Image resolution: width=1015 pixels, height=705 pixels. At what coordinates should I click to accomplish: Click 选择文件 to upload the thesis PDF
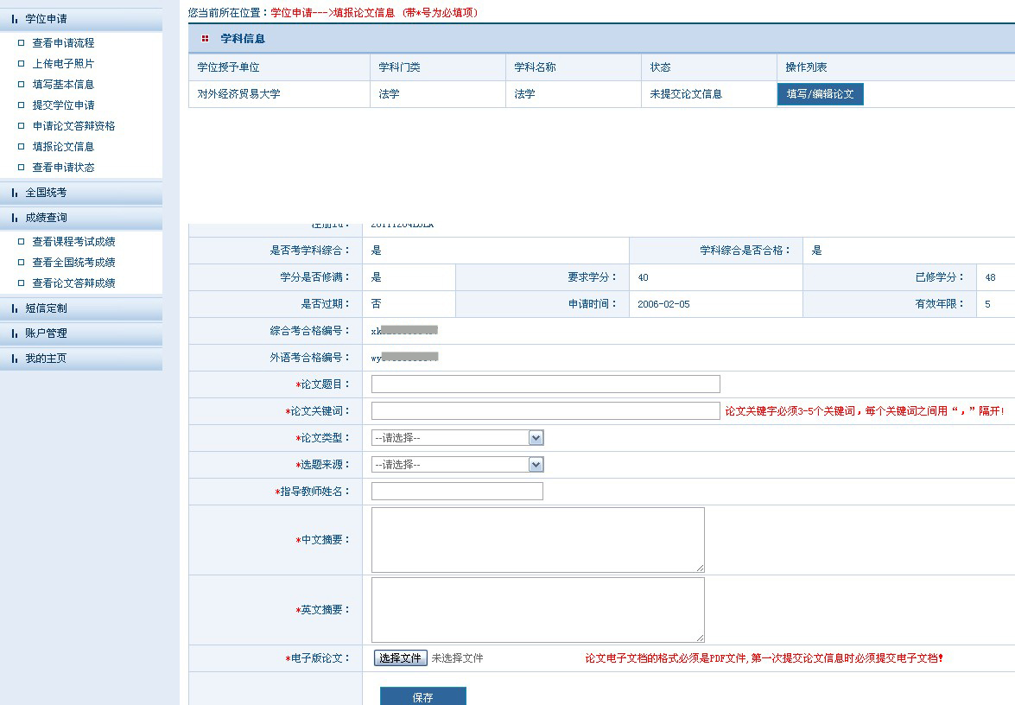pyautogui.click(x=401, y=657)
